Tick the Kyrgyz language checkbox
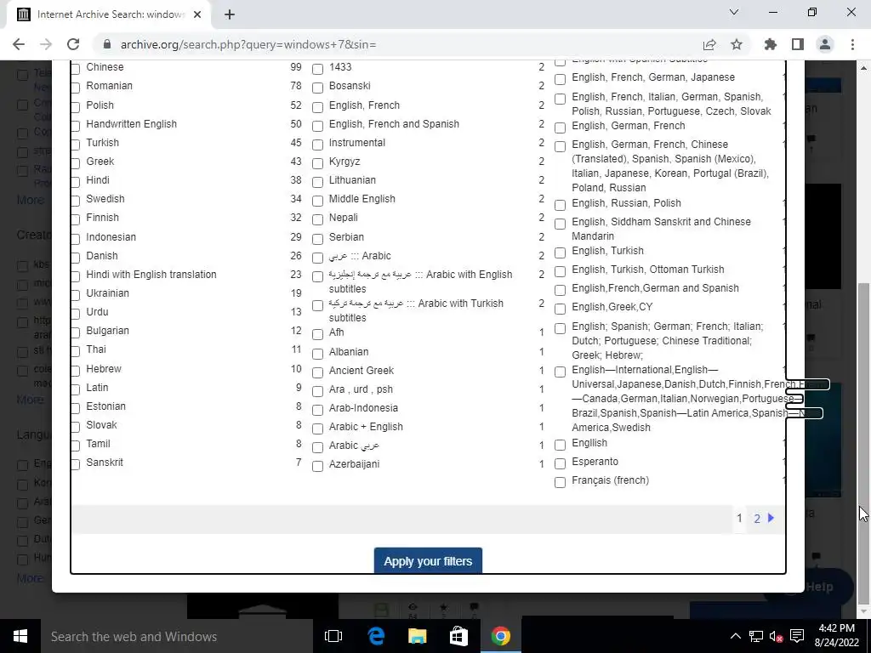 [318, 163]
